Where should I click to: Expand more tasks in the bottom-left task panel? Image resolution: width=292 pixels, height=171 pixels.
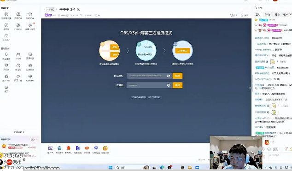pyautogui.click(x=34, y=139)
